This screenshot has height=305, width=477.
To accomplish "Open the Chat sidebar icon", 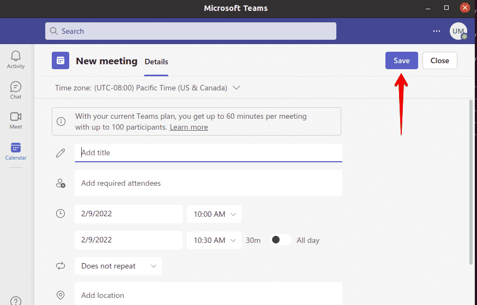I will tap(15, 87).
